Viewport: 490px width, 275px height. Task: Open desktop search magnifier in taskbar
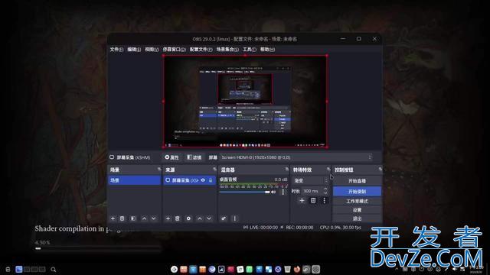click(54, 270)
